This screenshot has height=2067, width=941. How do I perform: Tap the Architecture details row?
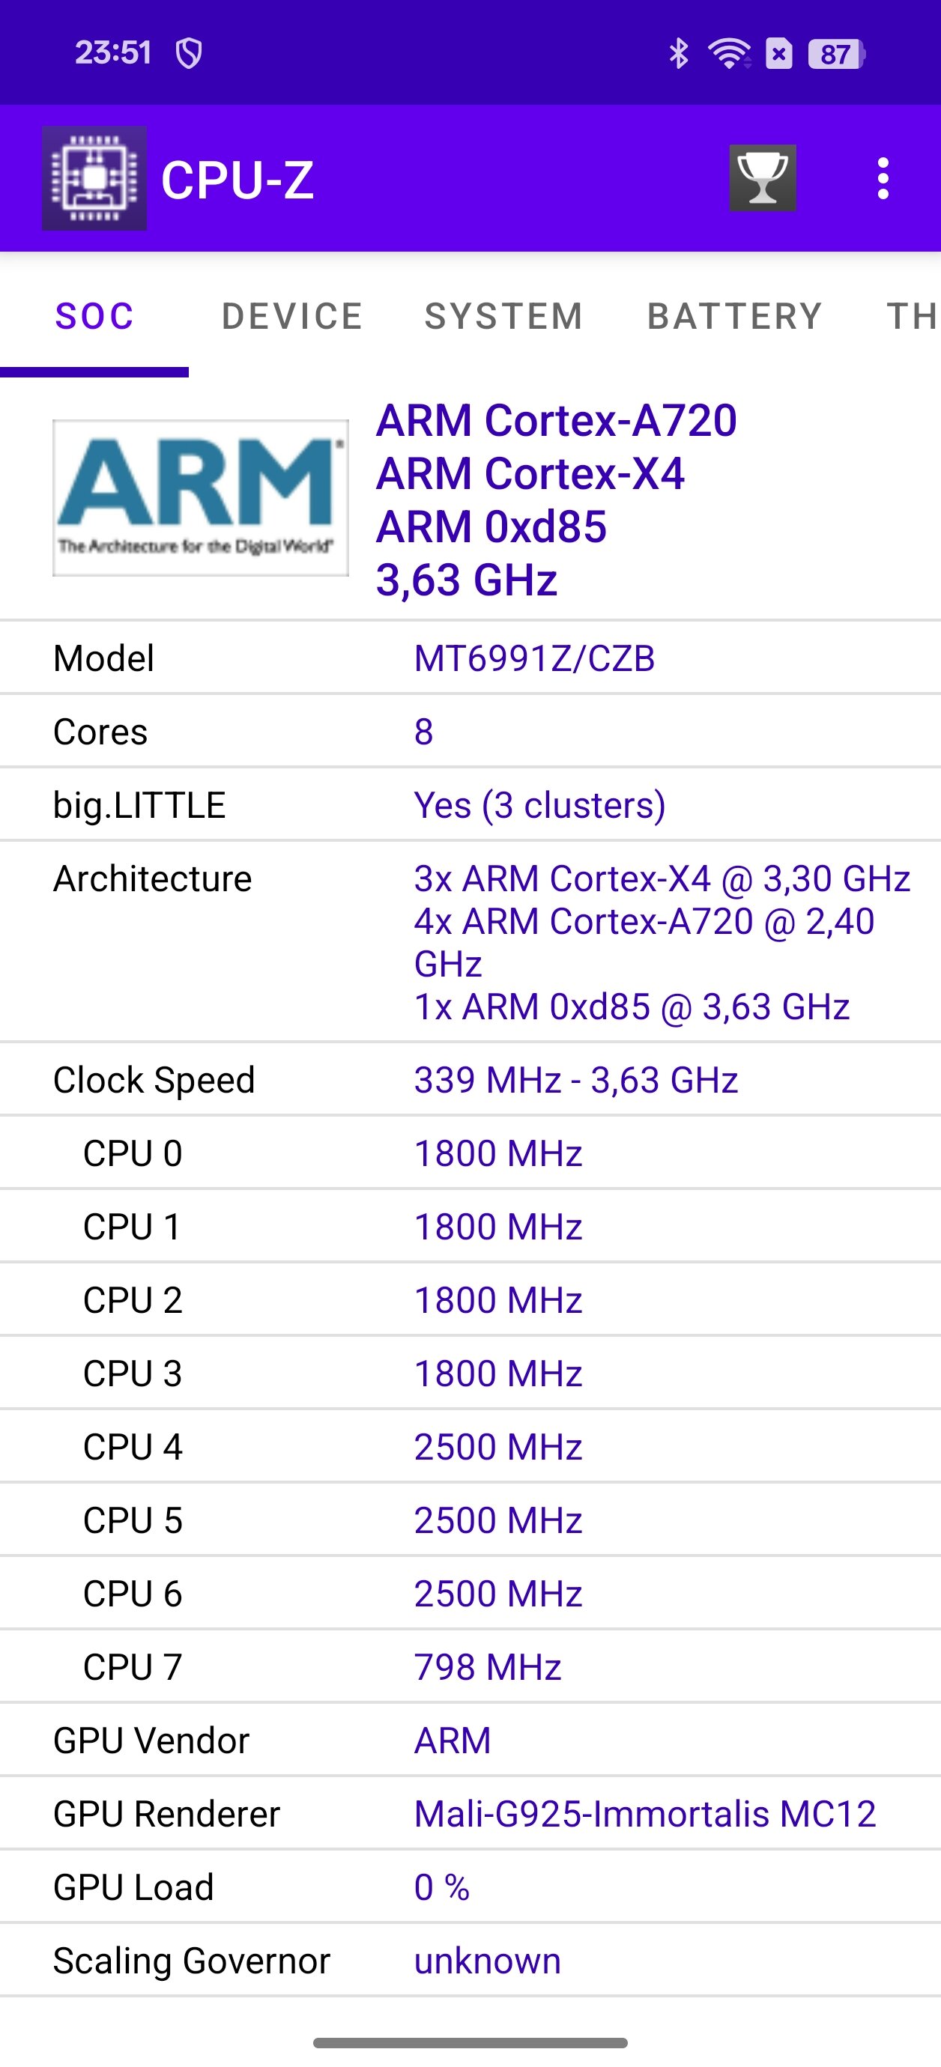point(470,942)
